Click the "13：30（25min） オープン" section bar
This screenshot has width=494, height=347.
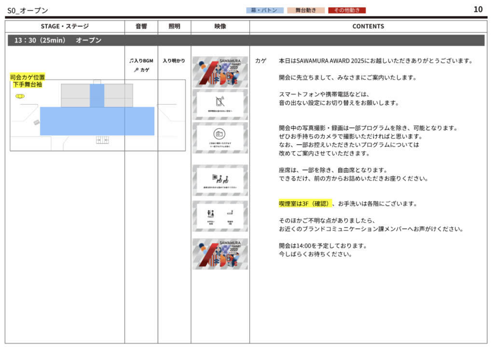click(x=246, y=41)
